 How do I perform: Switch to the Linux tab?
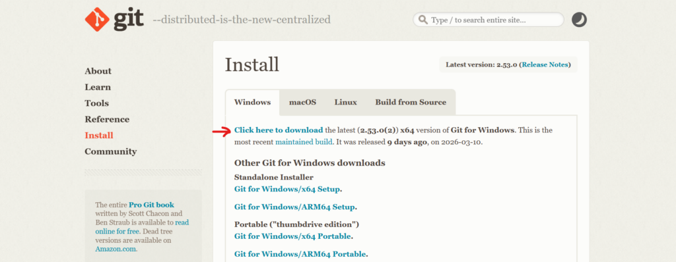point(346,103)
